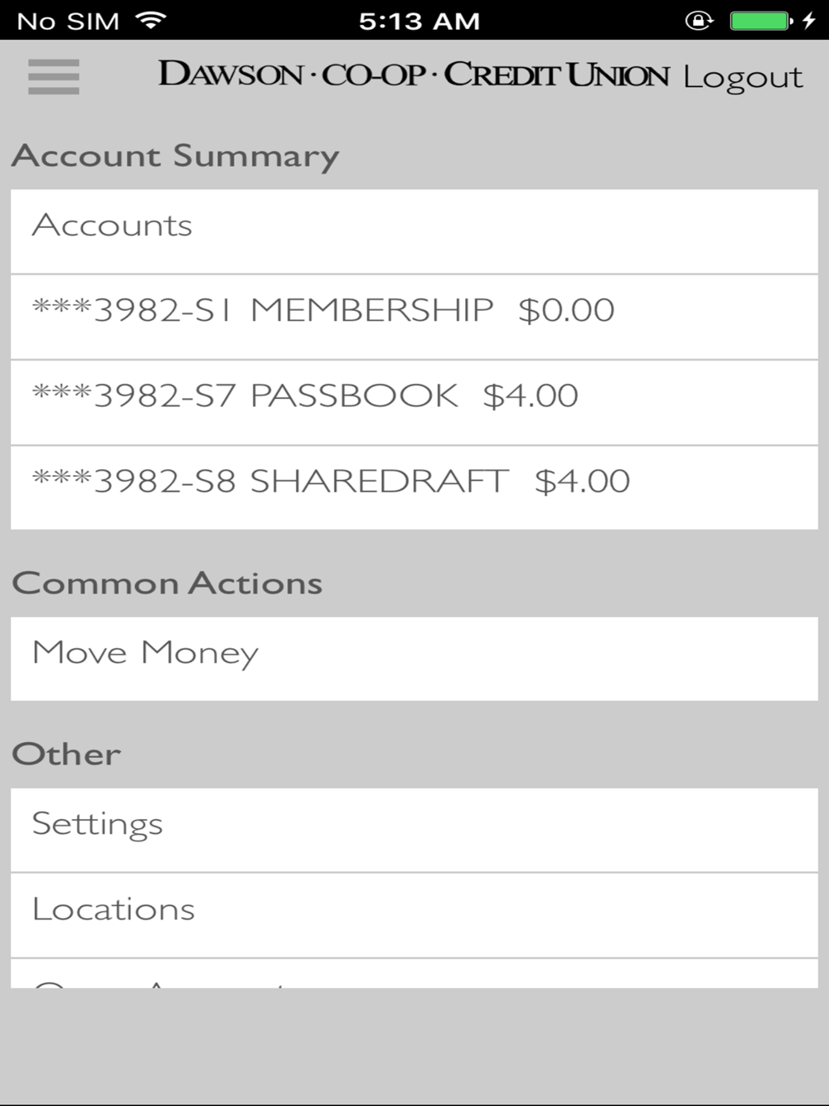Click the Other section heading
This screenshot has width=829, height=1106.
pos(66,754)
